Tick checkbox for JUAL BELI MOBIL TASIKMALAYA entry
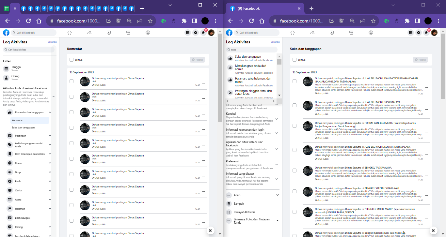 [295, 105]
